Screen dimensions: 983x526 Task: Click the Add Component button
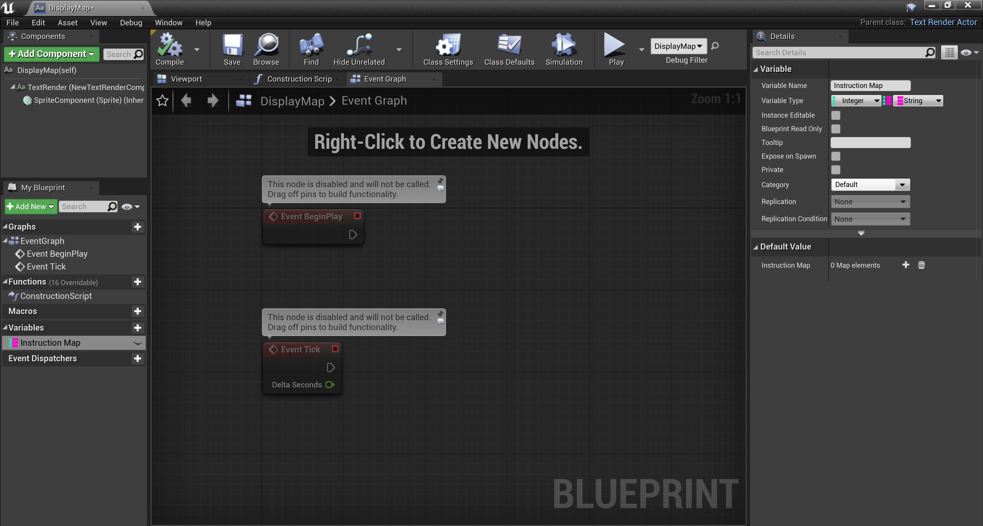(51, 54)
